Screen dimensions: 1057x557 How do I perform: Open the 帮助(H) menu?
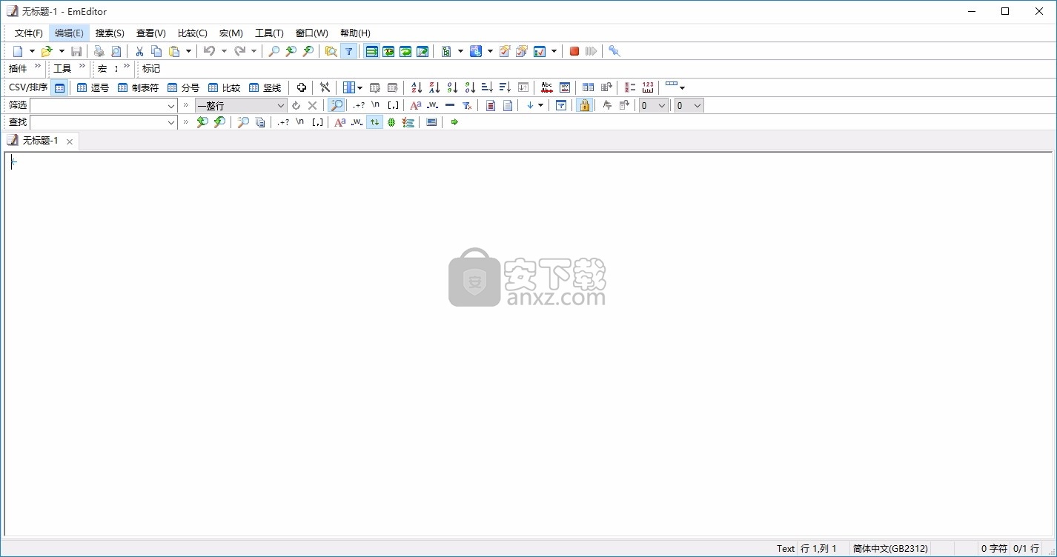pos(355,33)
